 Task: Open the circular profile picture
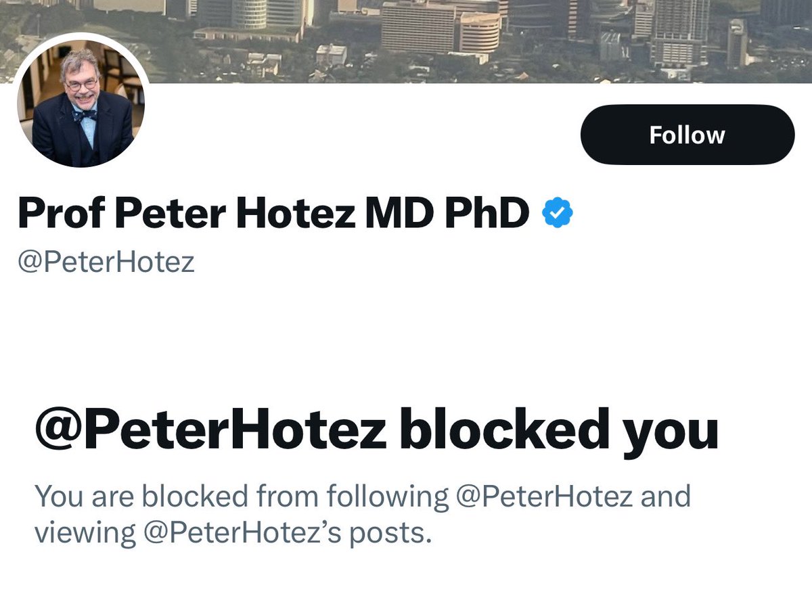pyautogui.click(x=81, y=108)
